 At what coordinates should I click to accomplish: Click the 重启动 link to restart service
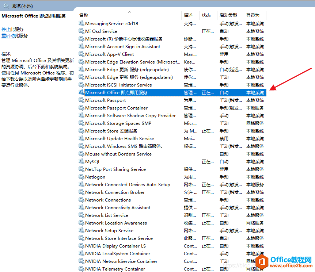[x=8, y=36]
